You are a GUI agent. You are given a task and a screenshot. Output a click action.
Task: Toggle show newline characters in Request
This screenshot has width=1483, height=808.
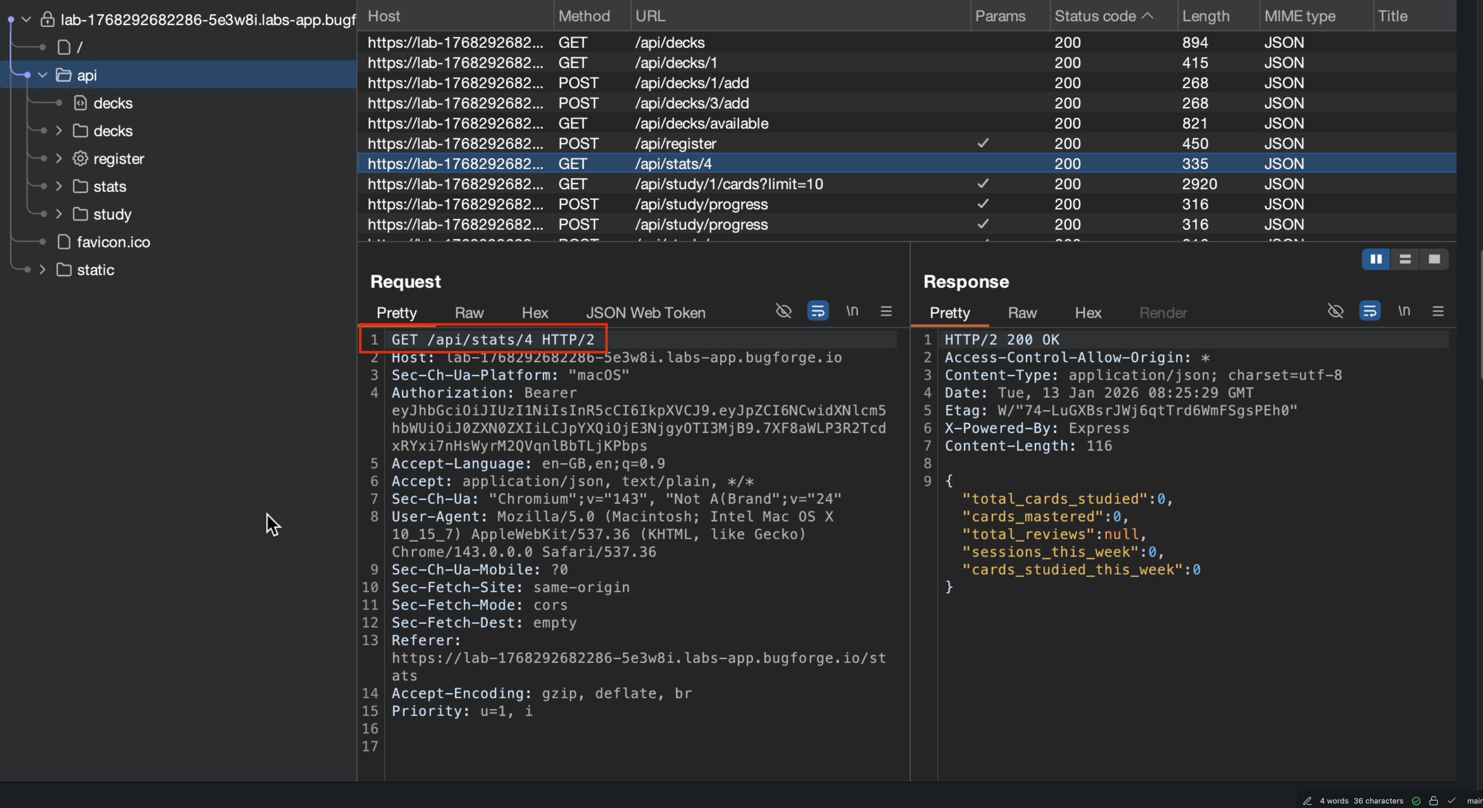click(x=852, y=311)
